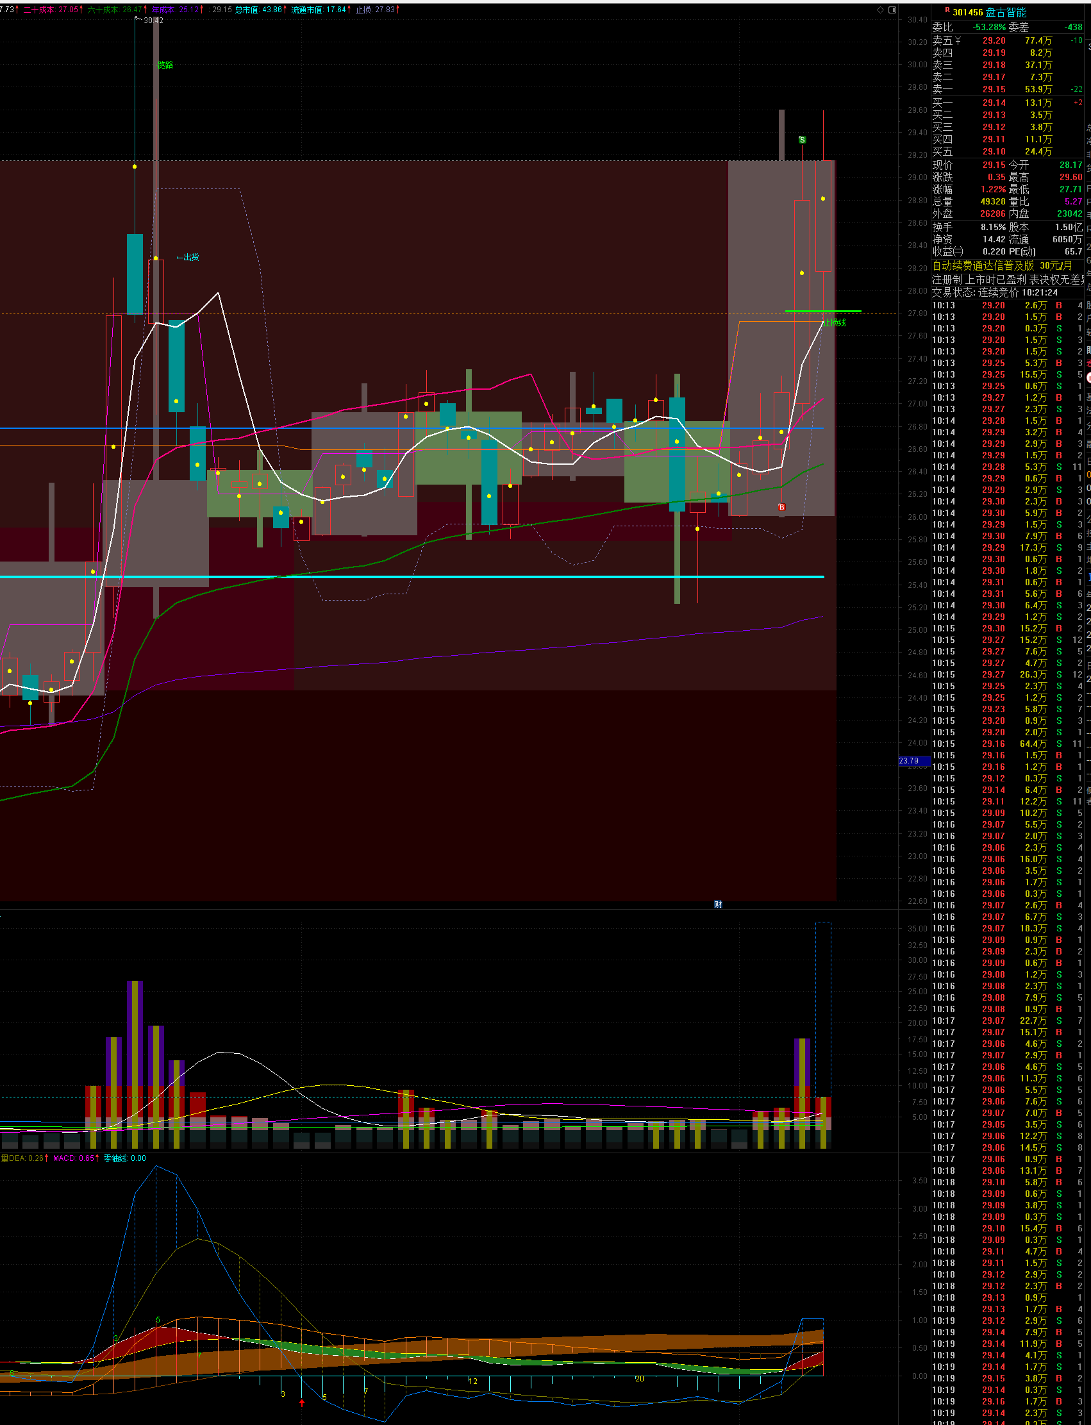Click the DEA: 0.26 indicator label
Screen dimensions: 1091x1425
(28, 1158)
